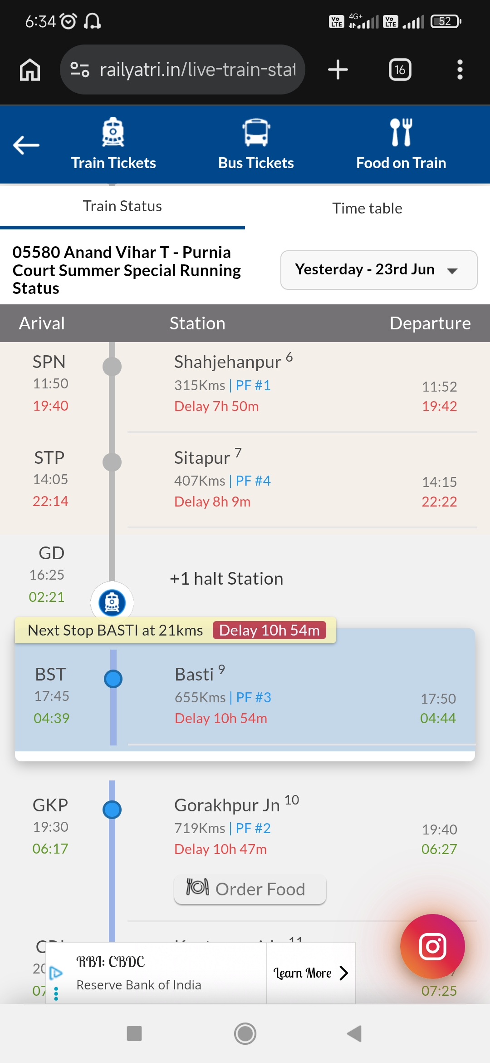
Task: Open a new browser tab
Action: click(338, 70)
